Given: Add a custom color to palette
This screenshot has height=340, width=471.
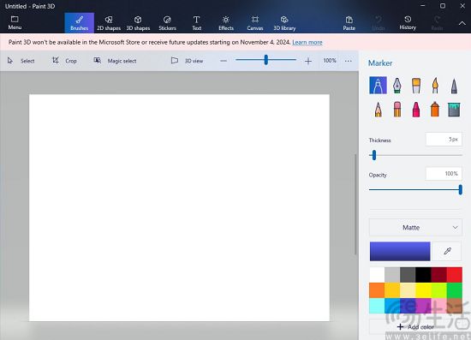Looking at the screenshot, I should point(415,327).
